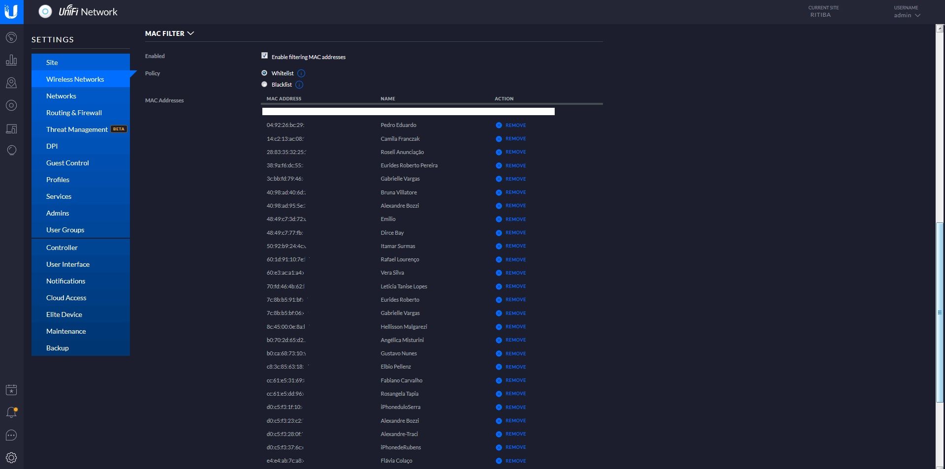Open the Map icon in sidebar

click(x=11, y=83)
